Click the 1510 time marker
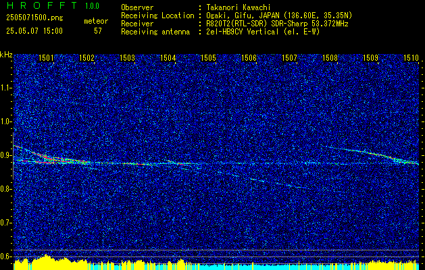 (411, 58)
